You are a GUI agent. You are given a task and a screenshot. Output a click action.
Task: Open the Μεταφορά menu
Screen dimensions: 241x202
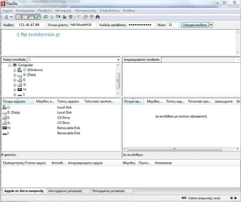click(x=63, y=11)
